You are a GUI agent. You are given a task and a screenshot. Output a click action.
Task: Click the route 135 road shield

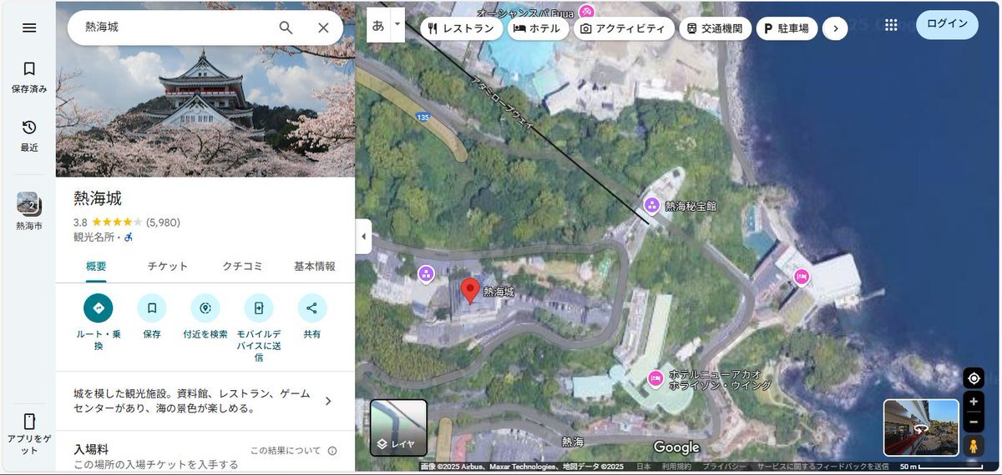(x=423, y=117)
